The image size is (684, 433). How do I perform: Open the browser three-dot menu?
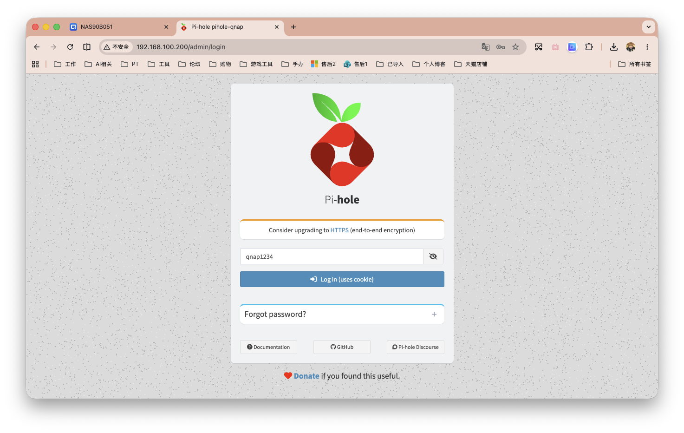(647, 47)
